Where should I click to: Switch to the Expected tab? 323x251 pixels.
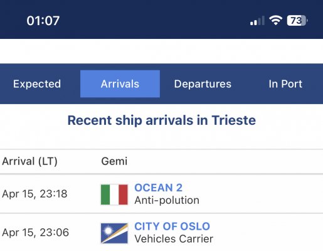click(x=37, y=84)
